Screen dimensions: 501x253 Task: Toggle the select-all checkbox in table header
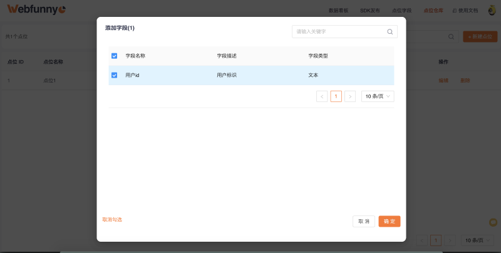point(115,56)
